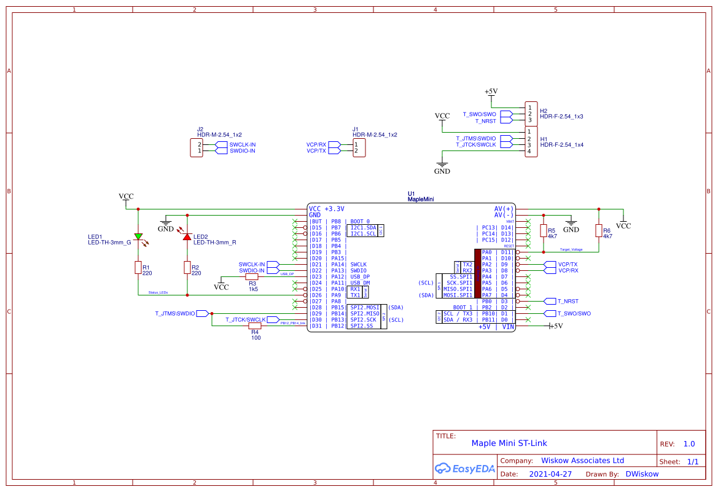The width and height of the screenshot is (718, 492).
Task: Click the H2 1x3 female header
Action: click(x=531, y=114)
